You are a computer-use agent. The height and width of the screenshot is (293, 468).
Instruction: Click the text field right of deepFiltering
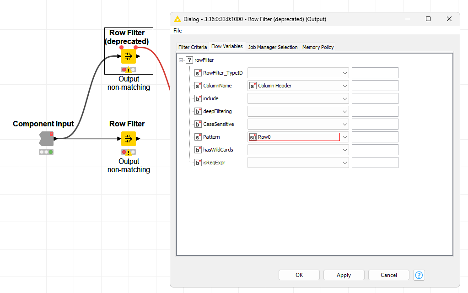[x=375, y=111]
